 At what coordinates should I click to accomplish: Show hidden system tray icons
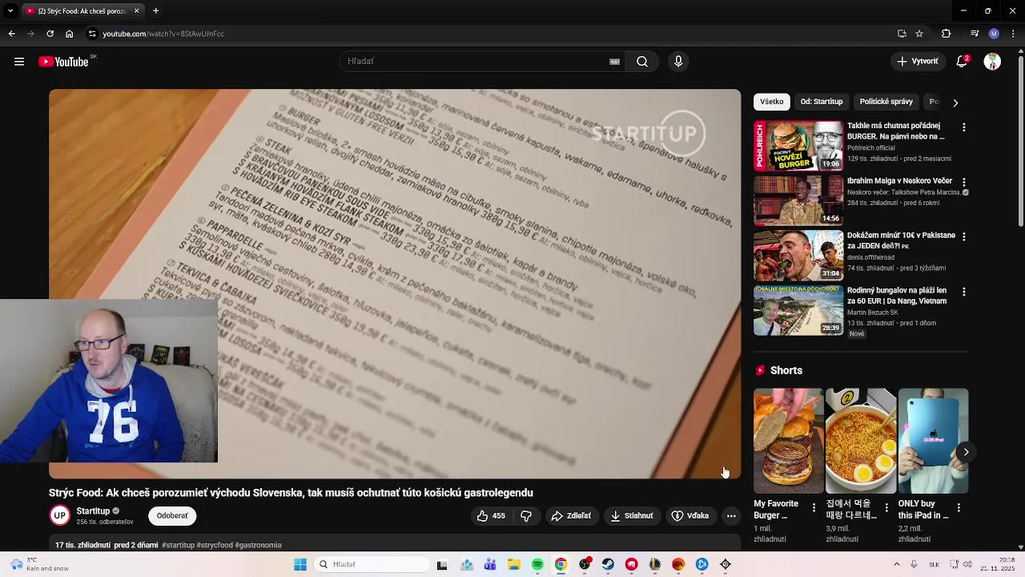point(896,565)
